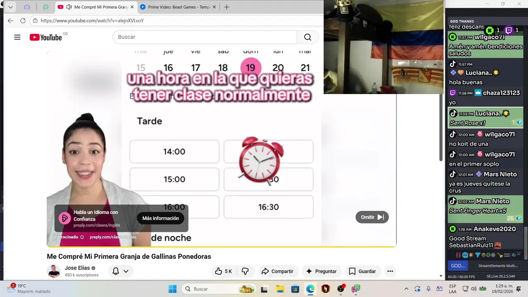
Task: Open the chat filter funnel icon
Action: point(478,255)
